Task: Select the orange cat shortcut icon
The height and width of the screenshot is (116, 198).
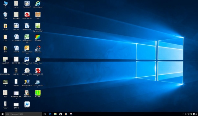Action: pos(38,16)
